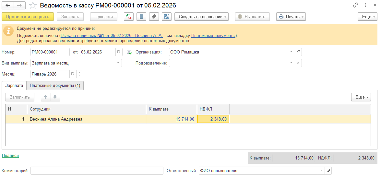
Task: Expand the Организация dropdown list
Action: pyautogui.click(x=291, y=52)
